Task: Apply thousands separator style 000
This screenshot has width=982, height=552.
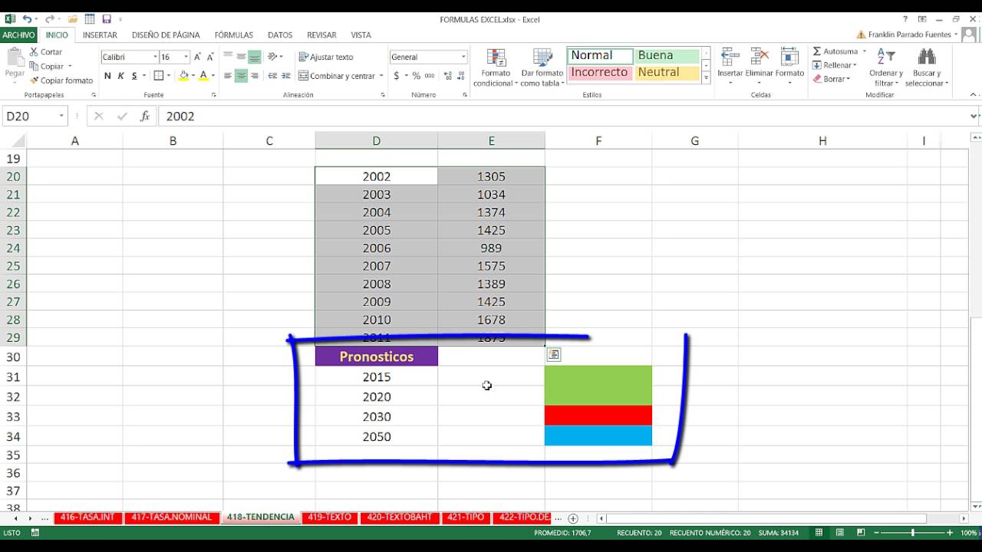Action: [428, 76]
